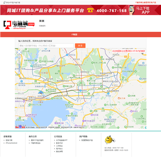The height and width of the screenshot is (161, 161).
Task: Click the zoom-in plus button on the map
Action: pos(19,57)
